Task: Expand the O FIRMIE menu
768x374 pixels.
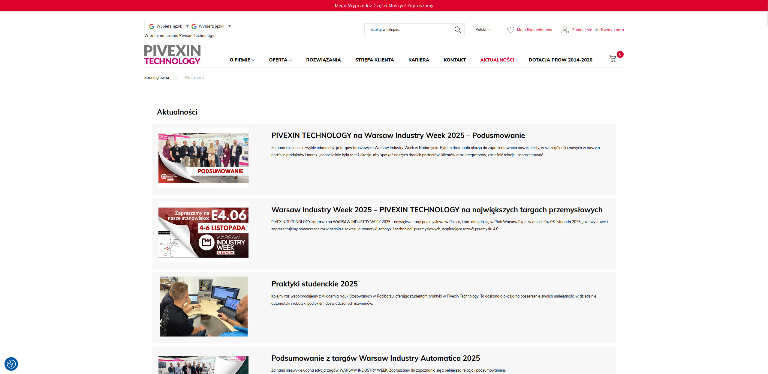Action: tap(242, 60)
